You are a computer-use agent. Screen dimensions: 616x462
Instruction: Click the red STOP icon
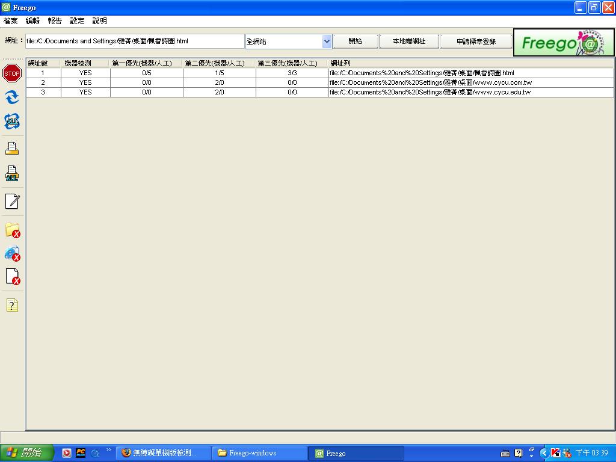coord(12,73)
